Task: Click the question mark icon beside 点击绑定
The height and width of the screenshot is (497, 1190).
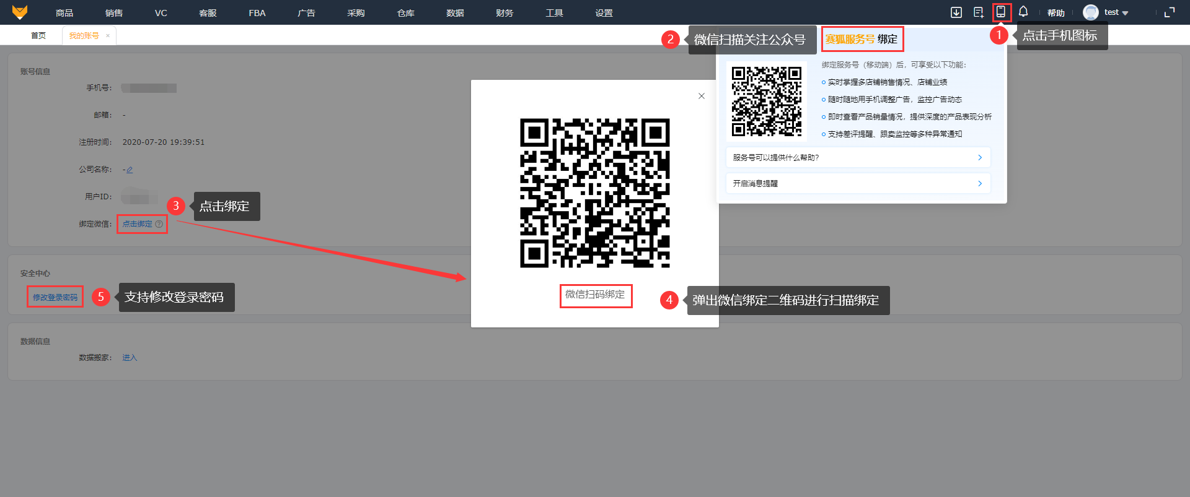Action: [159, 224]
